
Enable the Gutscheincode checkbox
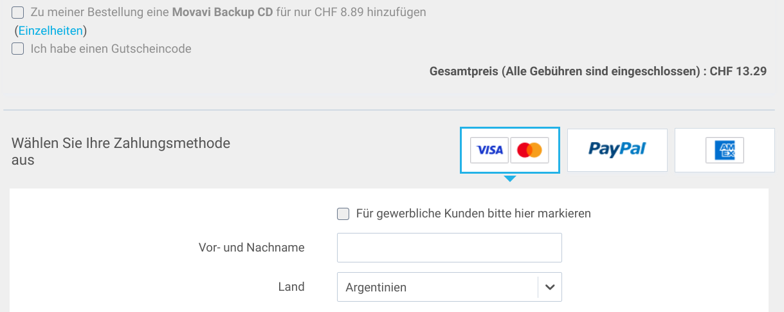(18, 48)
